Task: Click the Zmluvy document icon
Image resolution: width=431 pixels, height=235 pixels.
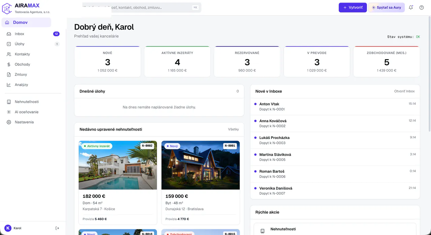Action: 9,75
